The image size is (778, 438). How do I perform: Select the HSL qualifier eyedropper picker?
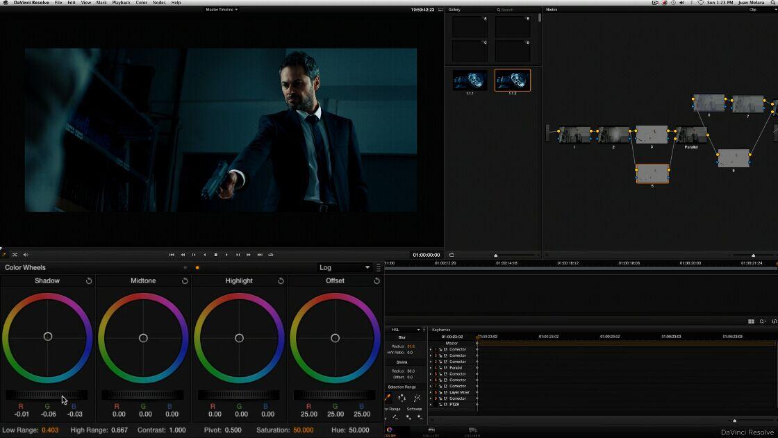pos(388,398)
